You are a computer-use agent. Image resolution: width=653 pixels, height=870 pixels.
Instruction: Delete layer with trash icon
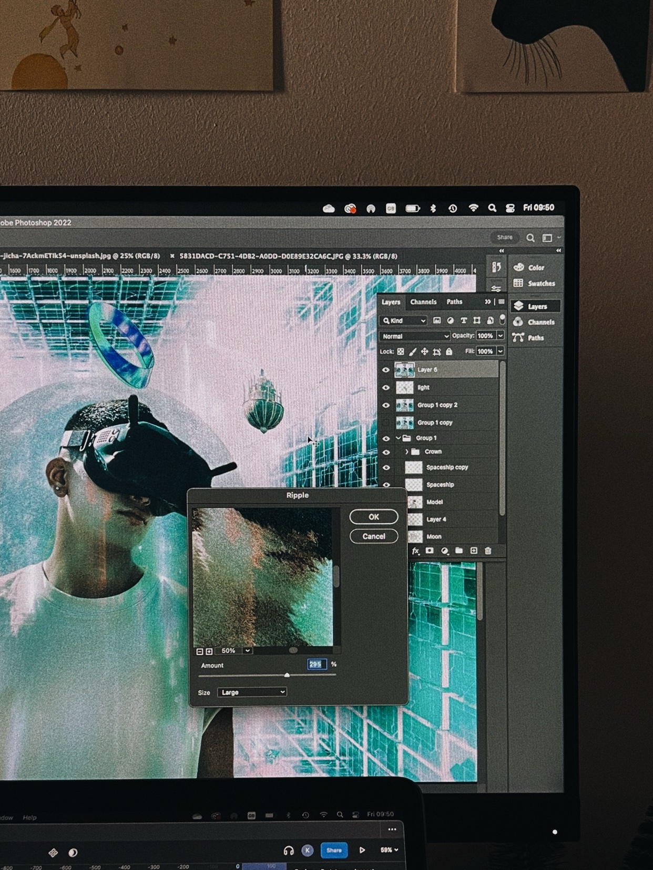coord(488,551)
